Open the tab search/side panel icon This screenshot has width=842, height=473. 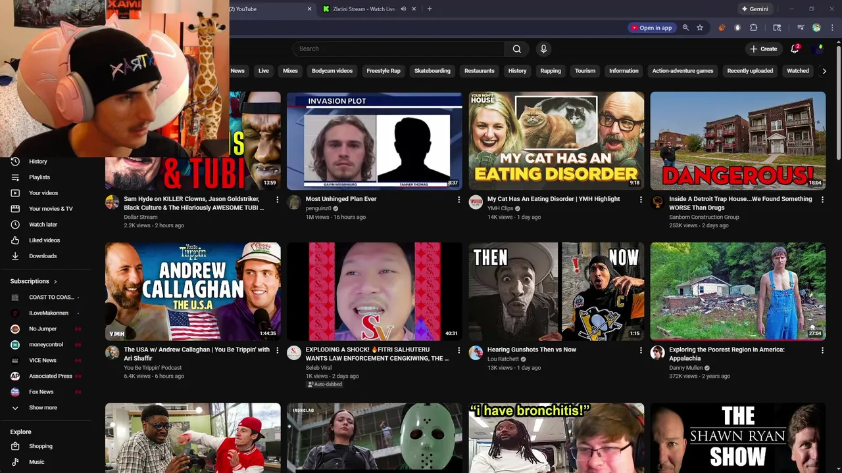[x=777, y=28]
